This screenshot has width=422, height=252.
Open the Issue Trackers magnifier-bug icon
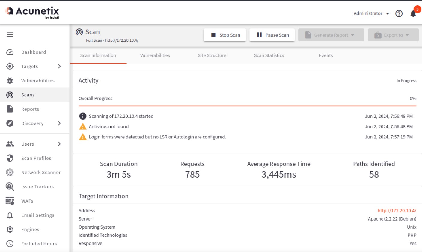[10, 187]
